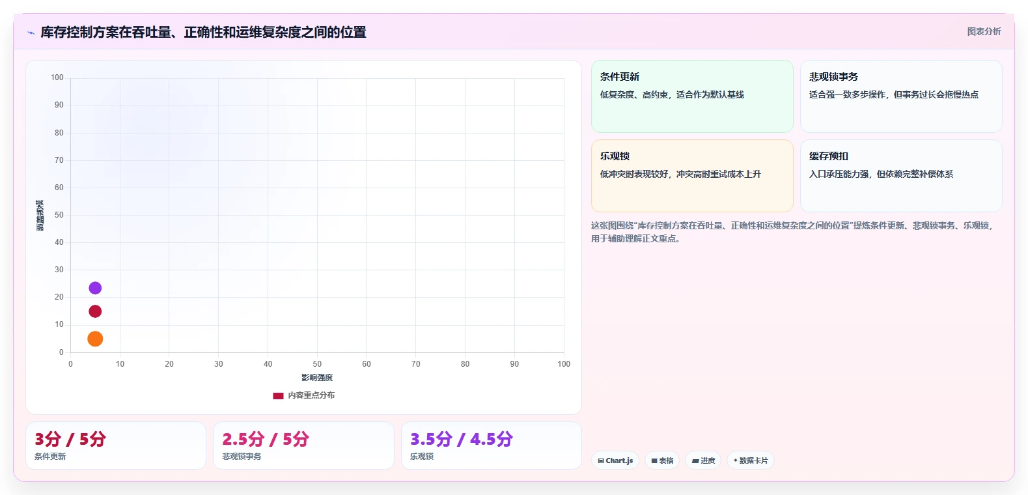Select the 进度 tag chip
Screen dimensions: 1028x495
click(703, 460)
